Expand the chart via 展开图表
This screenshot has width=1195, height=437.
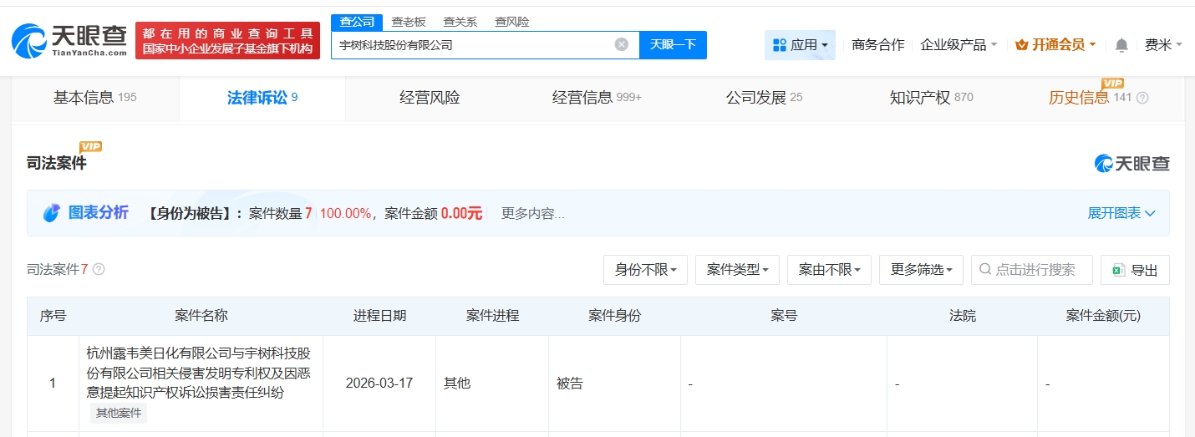tap(1121, 213)
